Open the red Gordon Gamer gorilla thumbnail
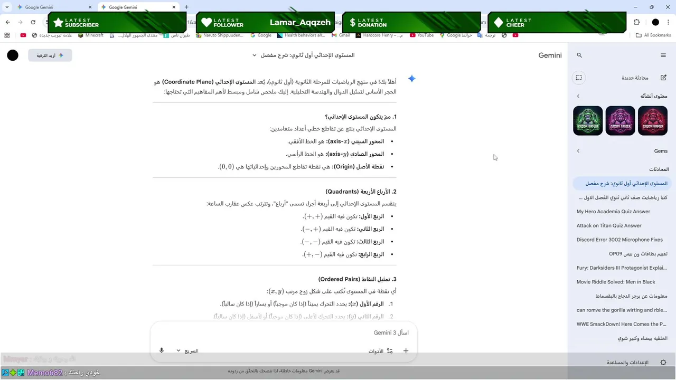Viewport: 676px width, 380px height. (653, 121)
